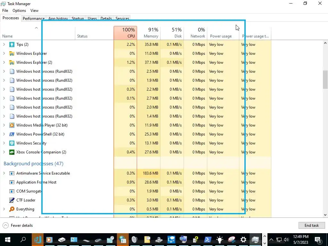This screenshot has width=328, height=246.
Task: Click the Antimalware Service Executable icon
Action: [12, 173]
